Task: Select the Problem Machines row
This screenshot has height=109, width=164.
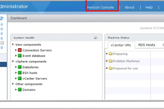Action: 128,61
